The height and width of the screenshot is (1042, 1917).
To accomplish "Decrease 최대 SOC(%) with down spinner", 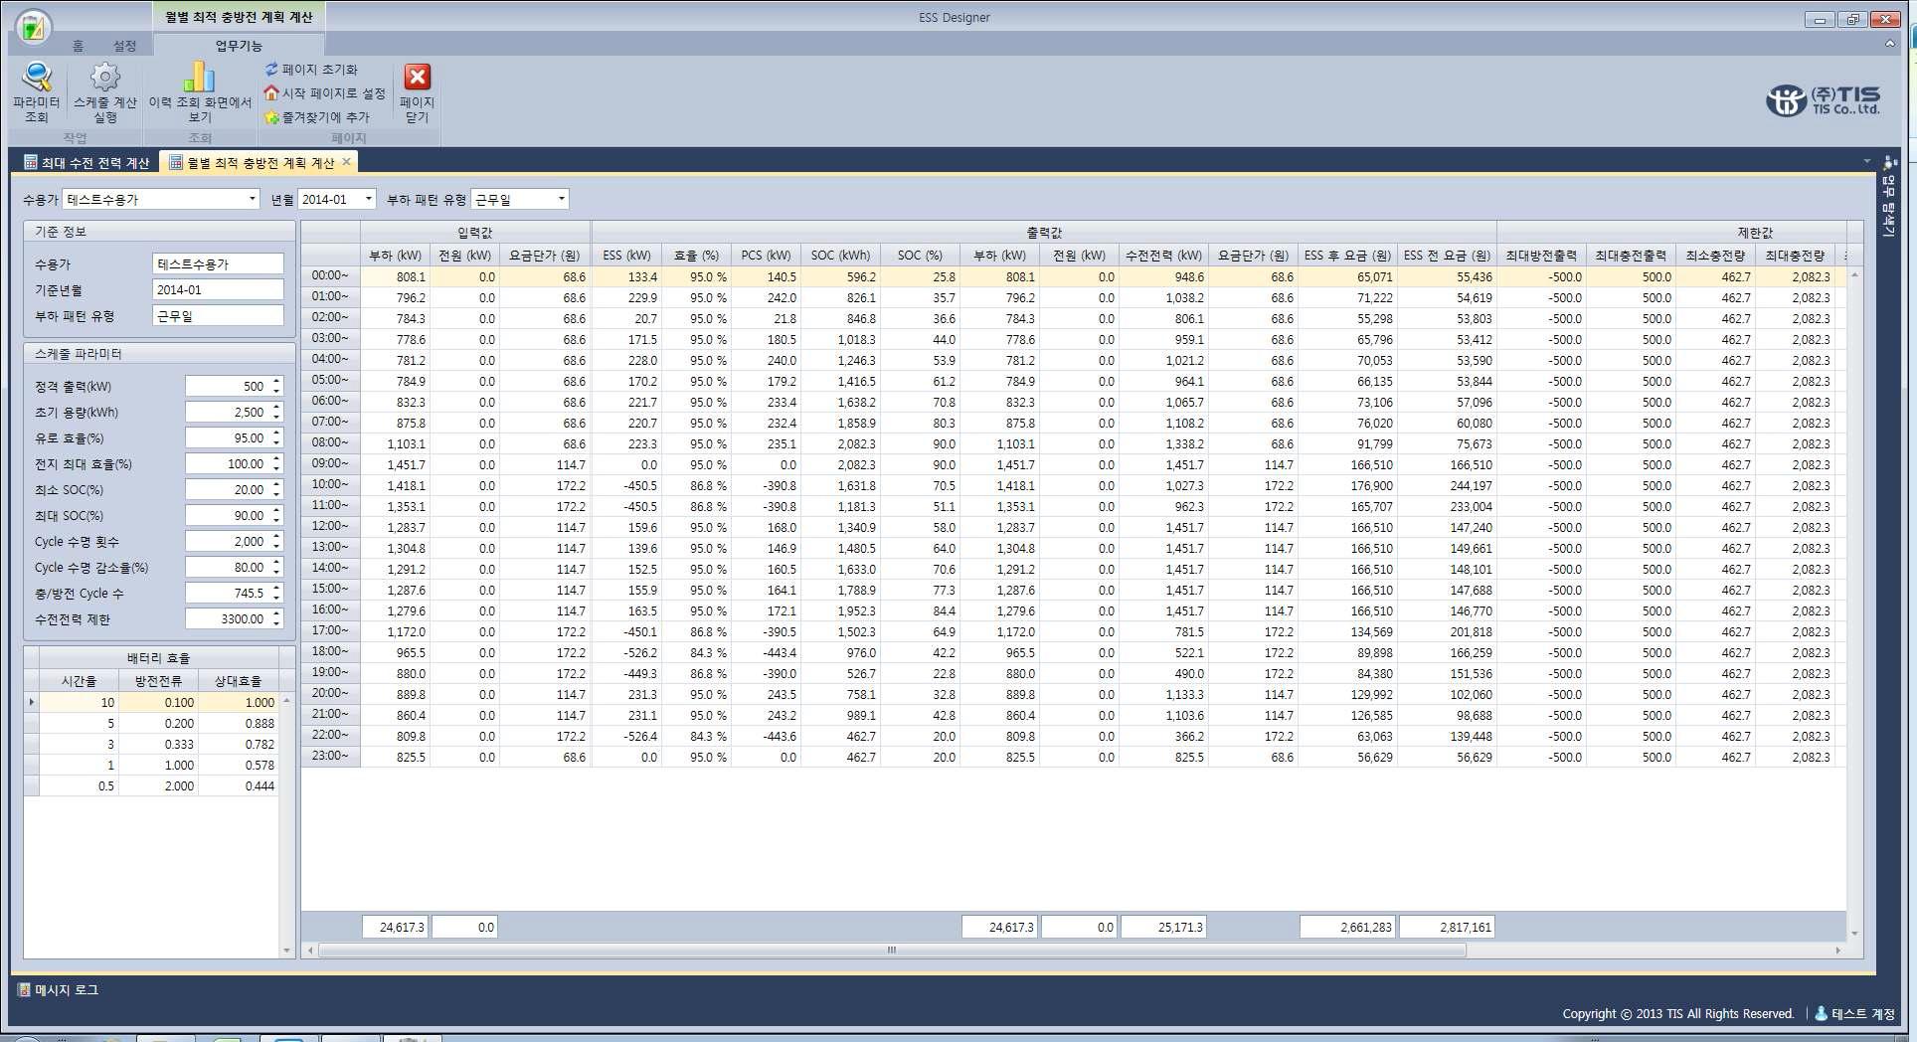I will point(276,520).
